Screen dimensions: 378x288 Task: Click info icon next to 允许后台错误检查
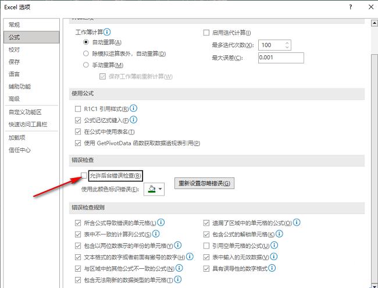tap(146, 175)
